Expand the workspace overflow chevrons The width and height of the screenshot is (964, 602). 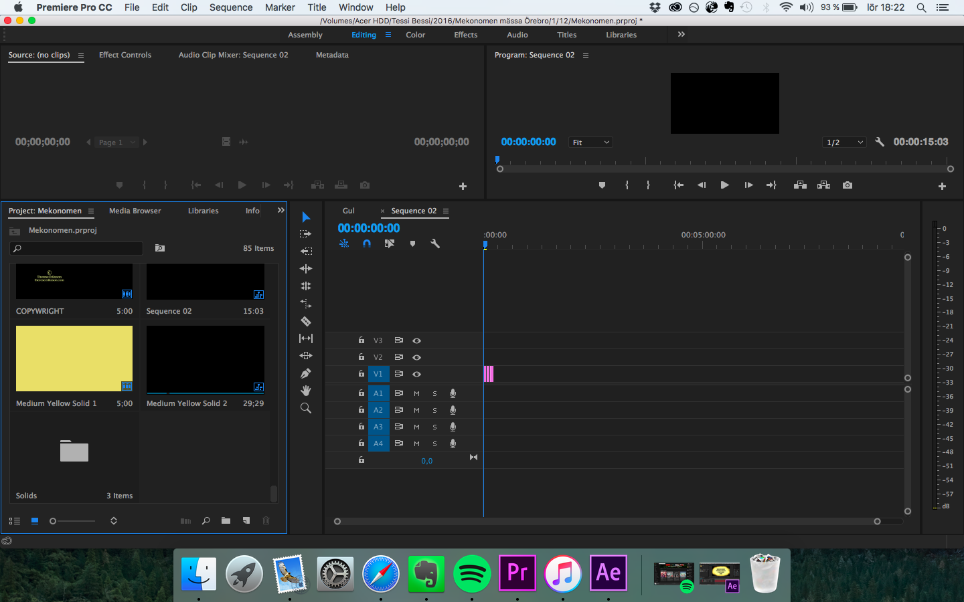681,34
